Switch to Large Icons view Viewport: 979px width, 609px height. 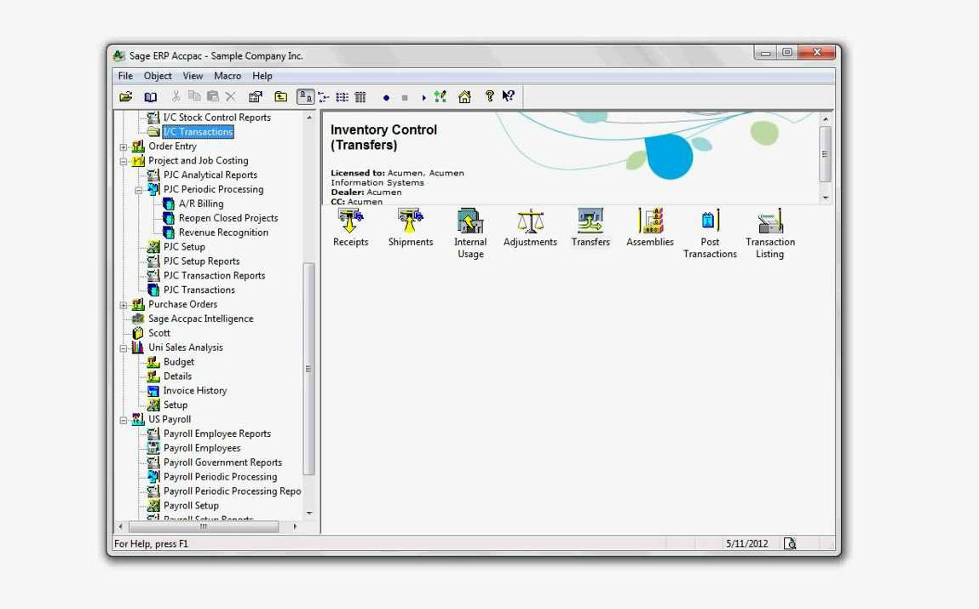pos(305,97)
